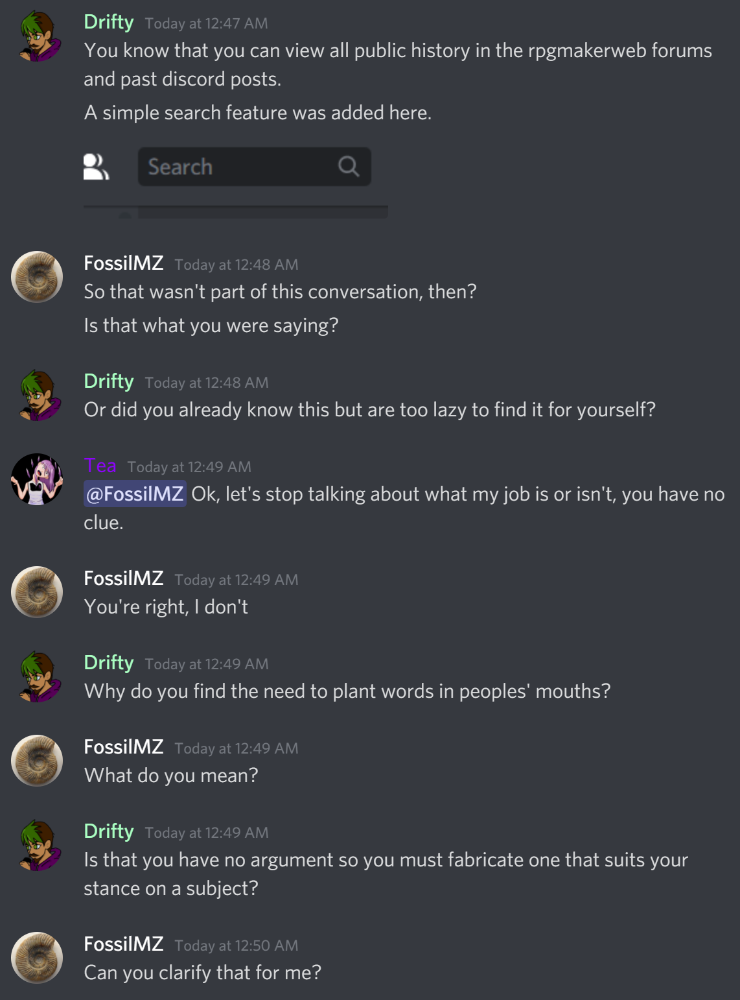The height and width of the screenshot is (1000, 740).
Task: Click FossilMZ's avatar beside "Can you clarify"
Action: [x=38, y=958]
